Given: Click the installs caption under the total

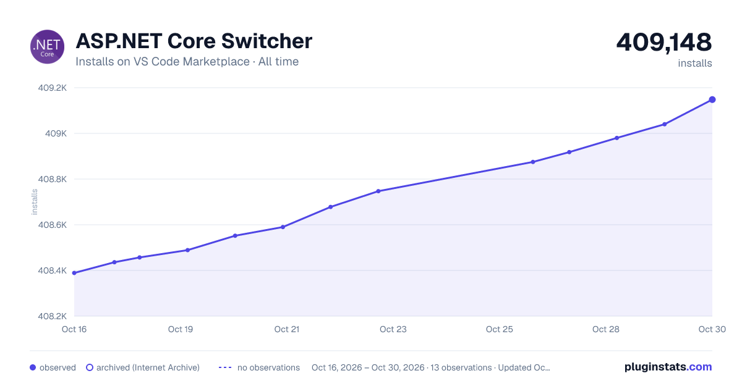Looking at the screenshot, I should click(x=695, y=63).
